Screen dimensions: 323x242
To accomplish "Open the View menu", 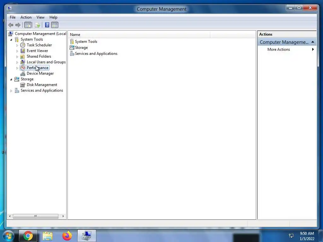I will click(40, 17).
